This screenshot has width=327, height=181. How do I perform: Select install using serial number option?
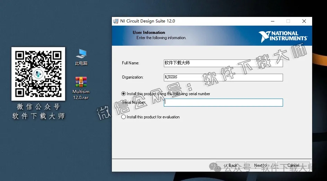coord(124,94)
